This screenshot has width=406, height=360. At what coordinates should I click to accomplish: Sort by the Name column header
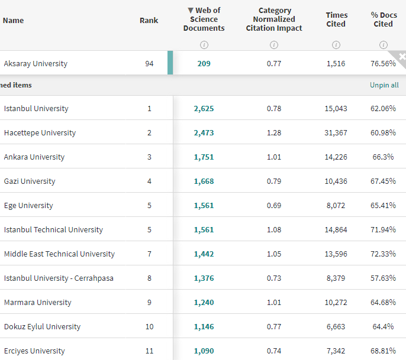(13, 20)
